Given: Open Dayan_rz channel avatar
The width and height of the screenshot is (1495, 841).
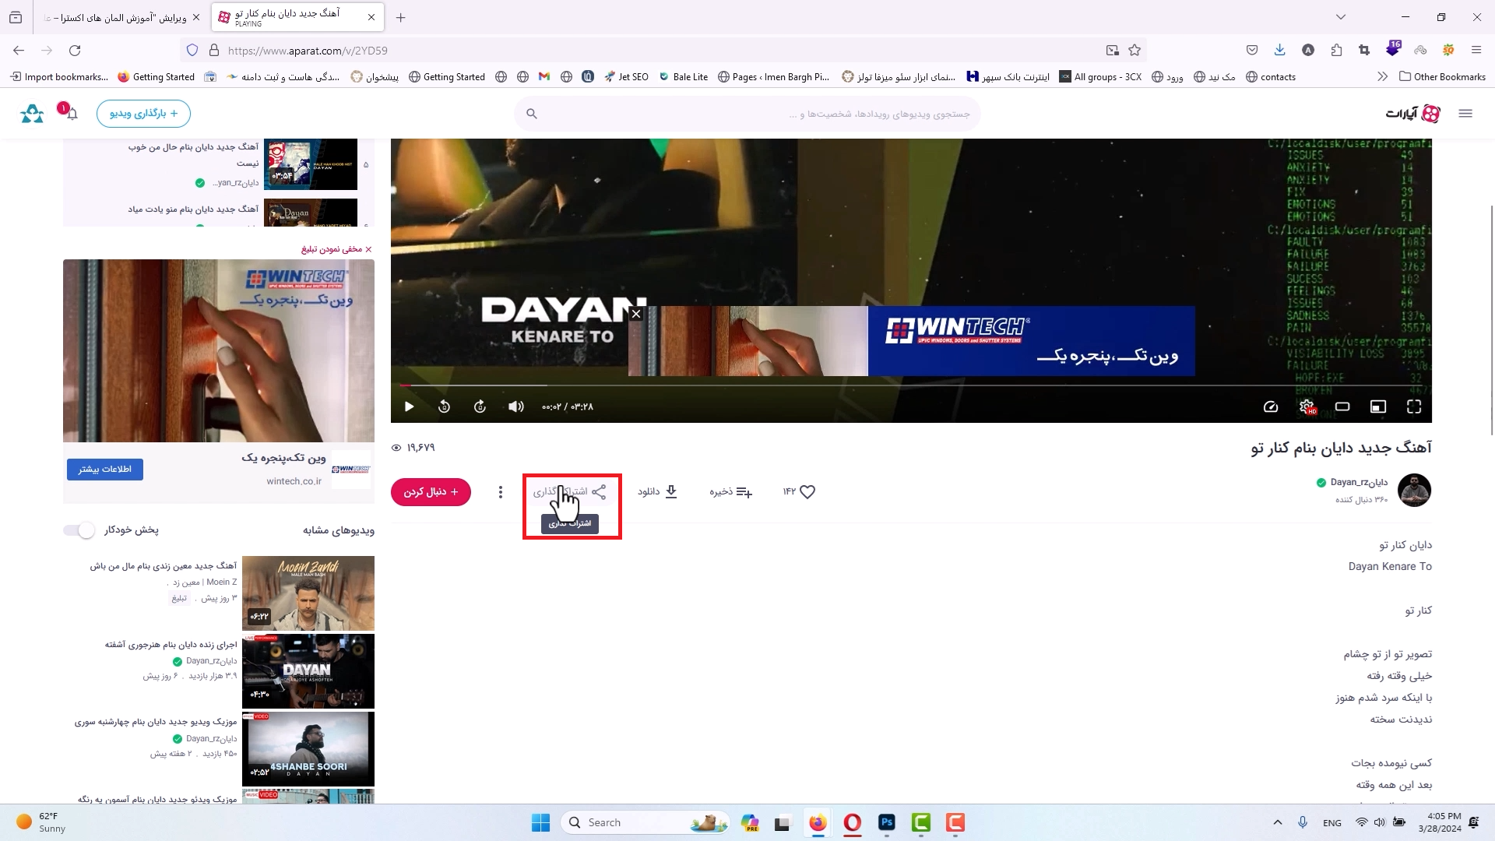Looking at the screenshot, I should point(1414,491).
